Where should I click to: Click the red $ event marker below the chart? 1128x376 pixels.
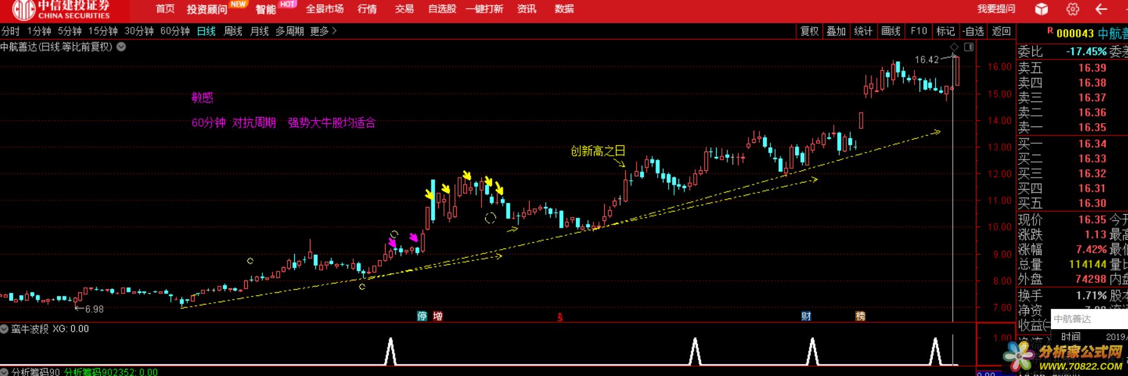tap(560, 317)
